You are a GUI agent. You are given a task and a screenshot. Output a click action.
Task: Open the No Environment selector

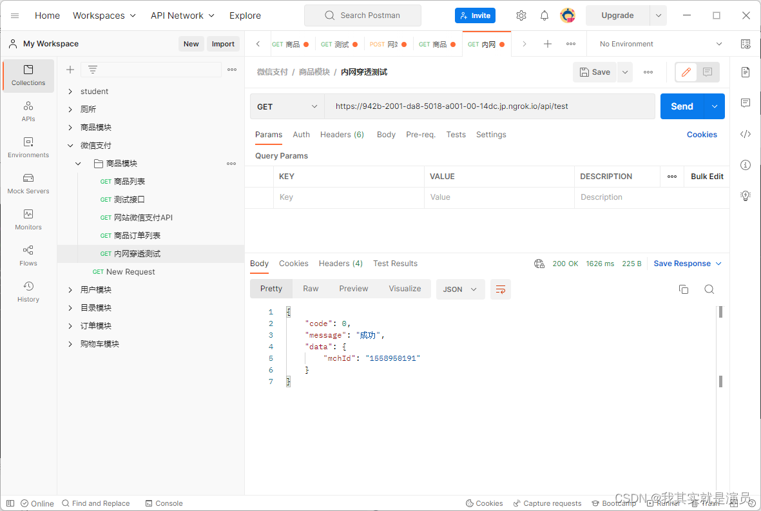point(660,44)
